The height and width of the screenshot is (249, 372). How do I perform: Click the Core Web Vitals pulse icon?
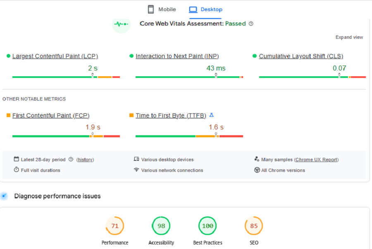[121, 24]
